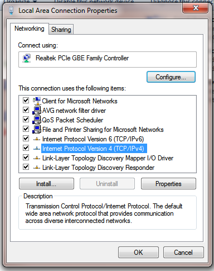Open Properties for the selected item
This screenshot has height=271, width=214.
168,184
